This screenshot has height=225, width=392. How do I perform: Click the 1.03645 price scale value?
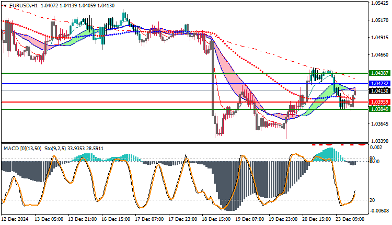tap(380, 124)
